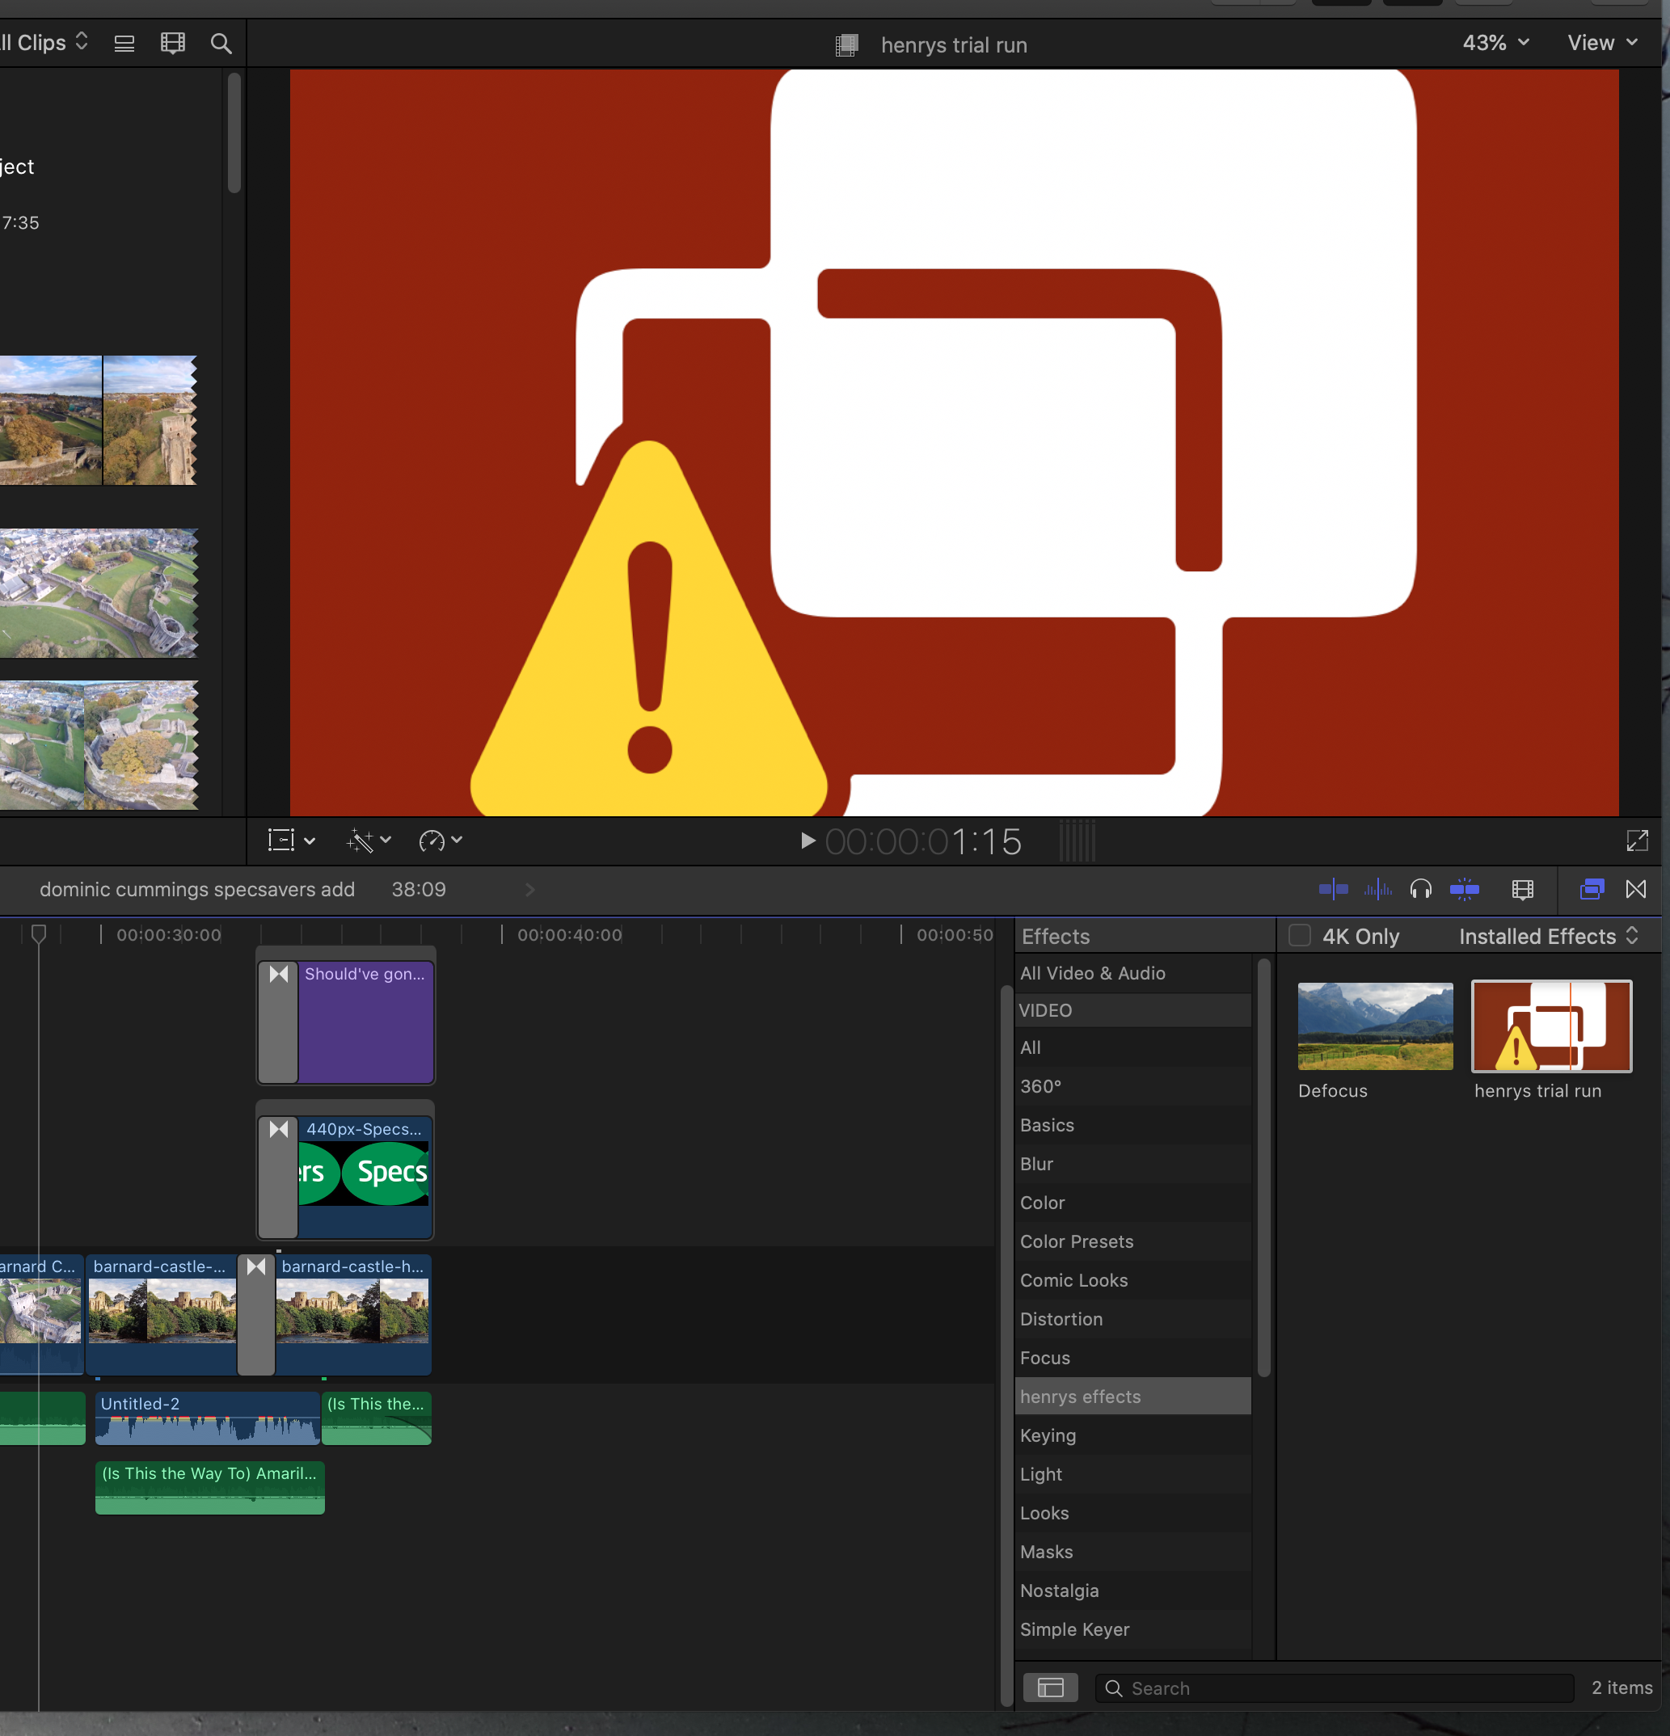Toggle audio skimming waveform icon
Screen dimensions: 1670x1736
[1377, 889]
